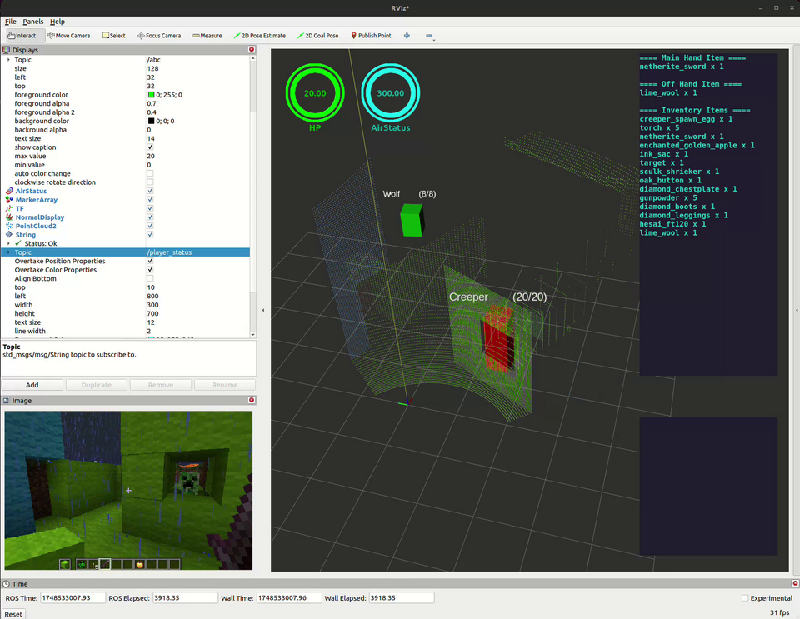Activate the Focus Camera tool

pyautogui.click(x=158, y=36)
